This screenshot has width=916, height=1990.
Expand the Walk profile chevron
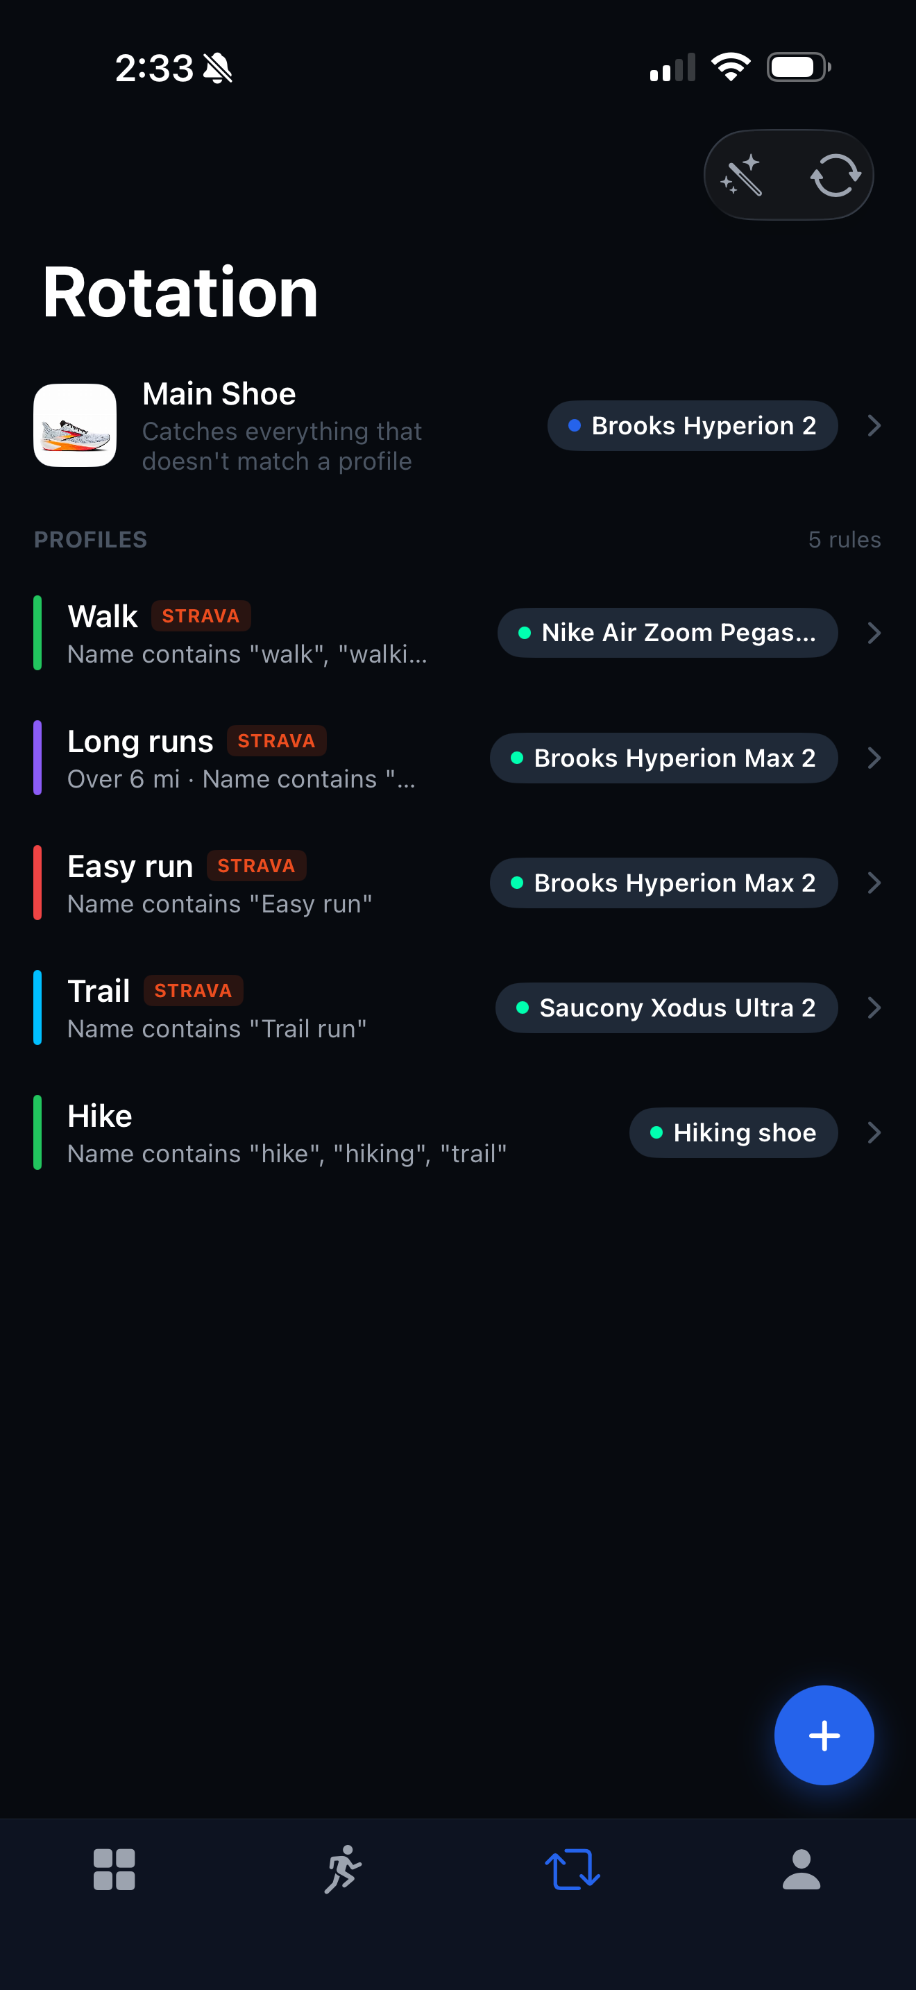coord(874,633)
